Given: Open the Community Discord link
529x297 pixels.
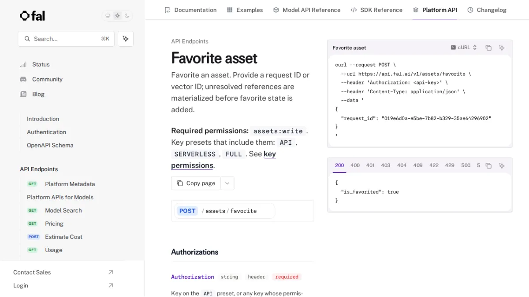Looking at the screenshot, I should (x=41, y=79).
